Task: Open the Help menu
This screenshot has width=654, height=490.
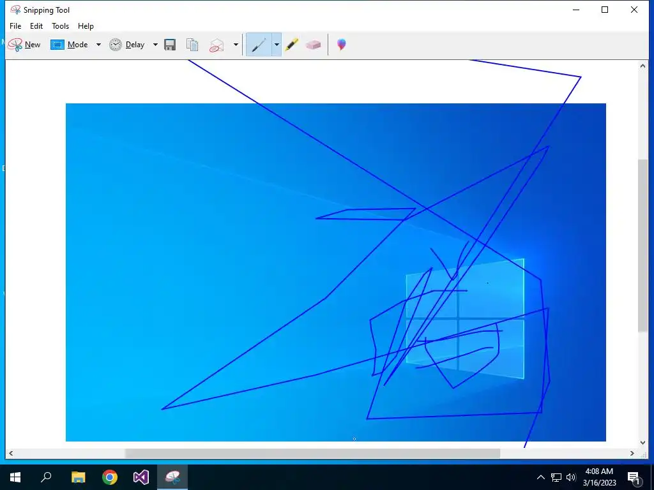Action: tap(86, 26)
